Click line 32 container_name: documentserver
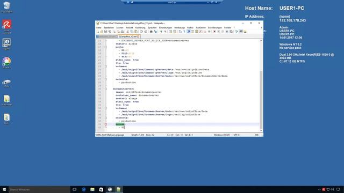 (x=137, y=95)
